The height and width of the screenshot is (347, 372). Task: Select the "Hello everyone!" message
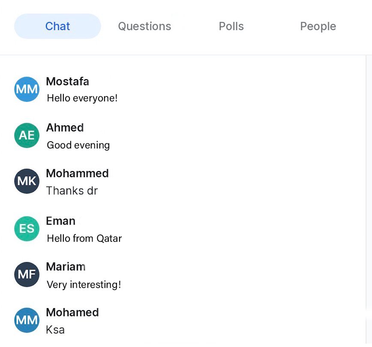pyautogui.click(x=82, y=98)
